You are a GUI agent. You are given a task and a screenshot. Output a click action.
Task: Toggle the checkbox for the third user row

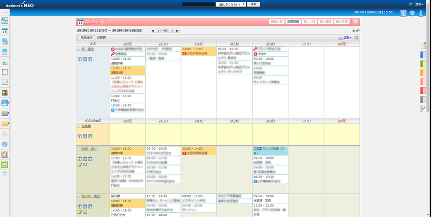coord(79,197)
